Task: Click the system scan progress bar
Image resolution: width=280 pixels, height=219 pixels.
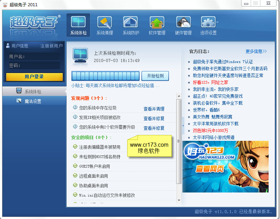Action: click(106, 76)
